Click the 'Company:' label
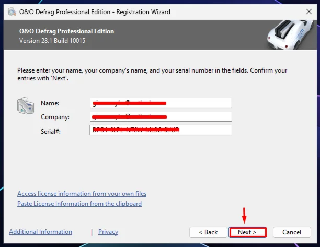This screenshot has height=247, width=320. click(55, 117)
